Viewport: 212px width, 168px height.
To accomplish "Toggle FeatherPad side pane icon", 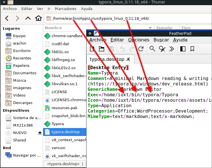I will pyautogui.click(x=183, y=49).
